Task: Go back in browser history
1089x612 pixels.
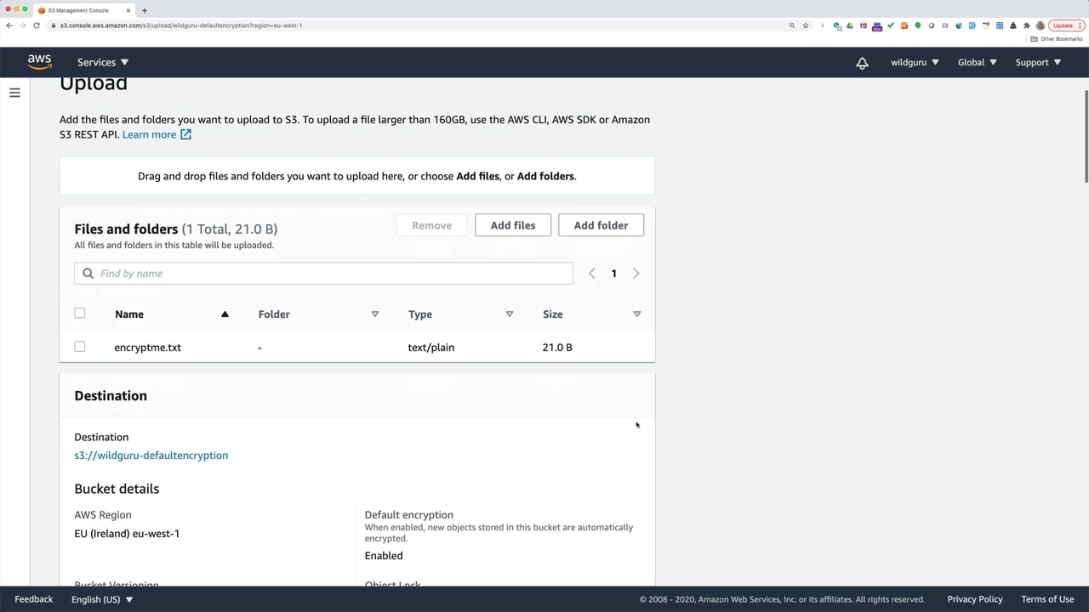Action: pyautogui.click(x=9, y=25)
